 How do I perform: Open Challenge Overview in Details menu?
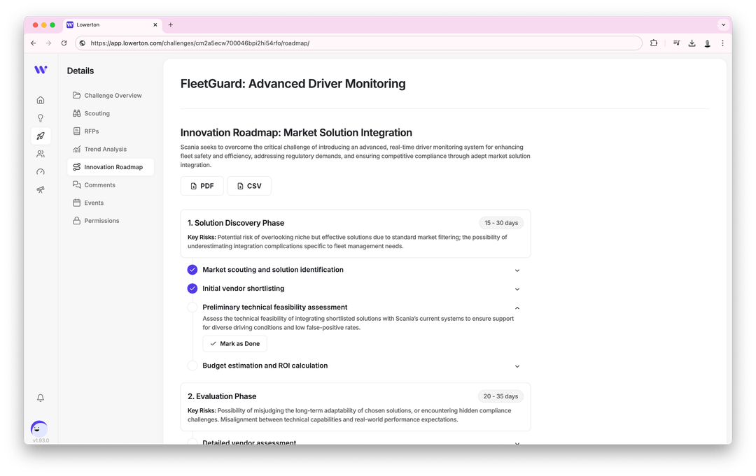click(113, 96)
